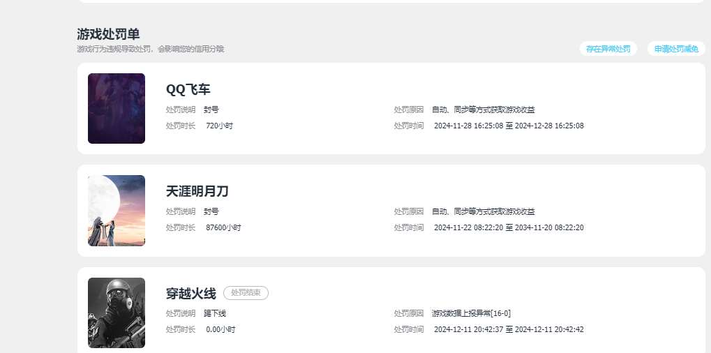Click the 游戏处罚单 section heading
The height and width of the screenshot is (353, 711).
coord(108,34)
